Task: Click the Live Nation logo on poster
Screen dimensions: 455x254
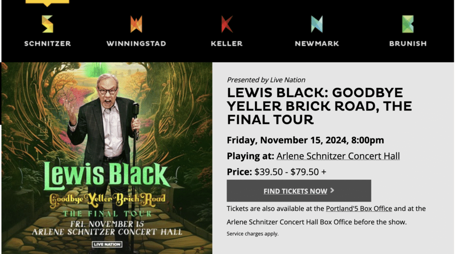Action: (x=107, y=244)
